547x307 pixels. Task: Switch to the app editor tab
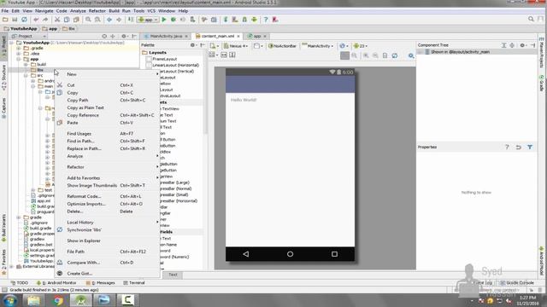(257, 36)
